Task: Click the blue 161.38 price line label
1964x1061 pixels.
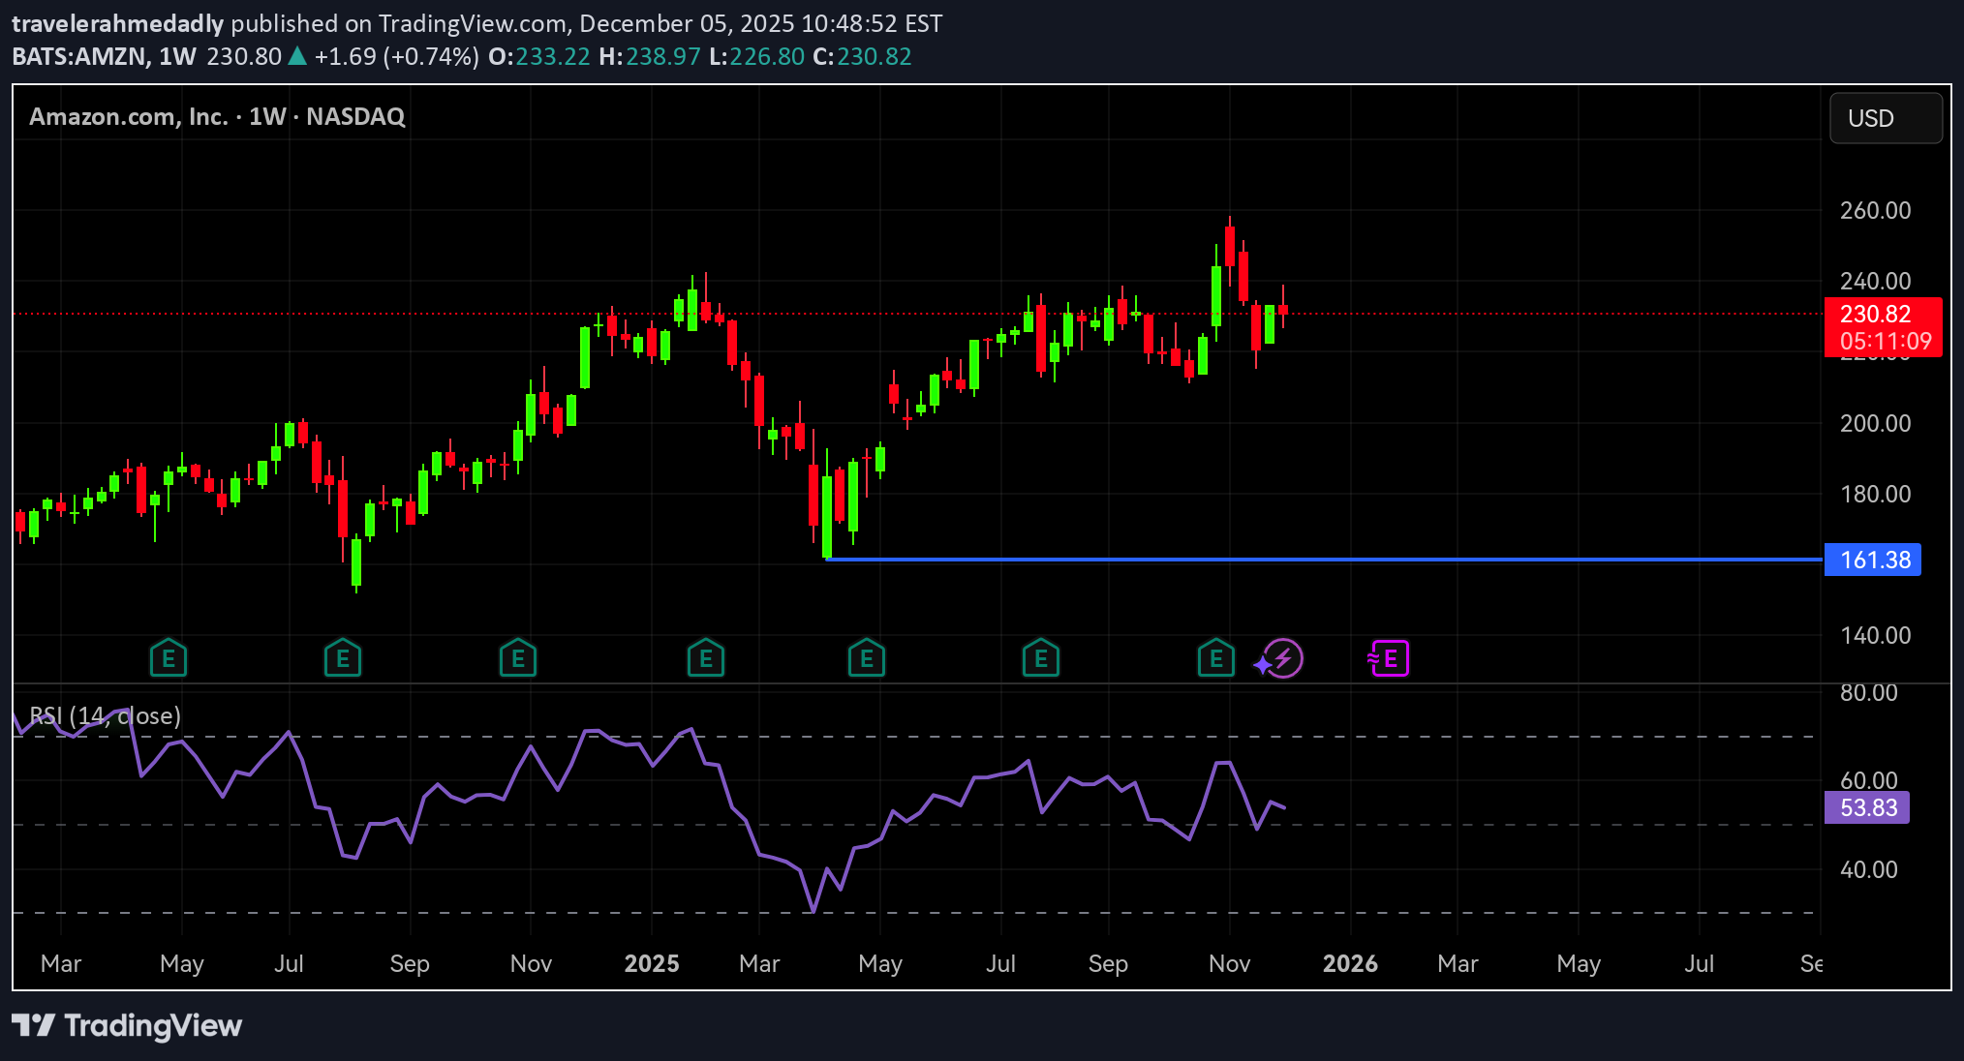Action: click(x=1872, y=560)
